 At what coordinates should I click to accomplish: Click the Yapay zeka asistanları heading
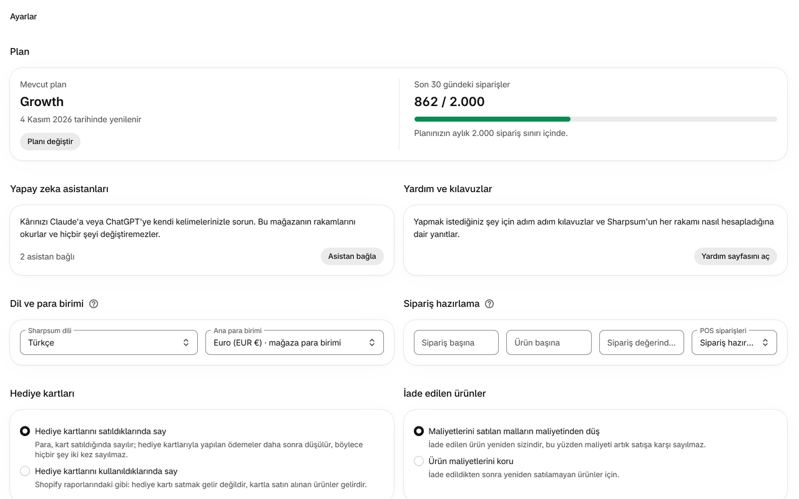click(x=59, y=189)
